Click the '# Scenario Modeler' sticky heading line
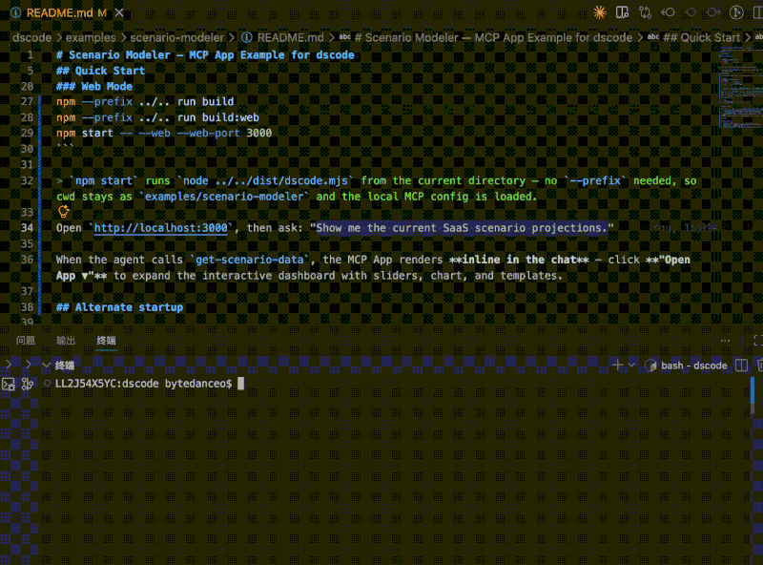 point(205,55)
